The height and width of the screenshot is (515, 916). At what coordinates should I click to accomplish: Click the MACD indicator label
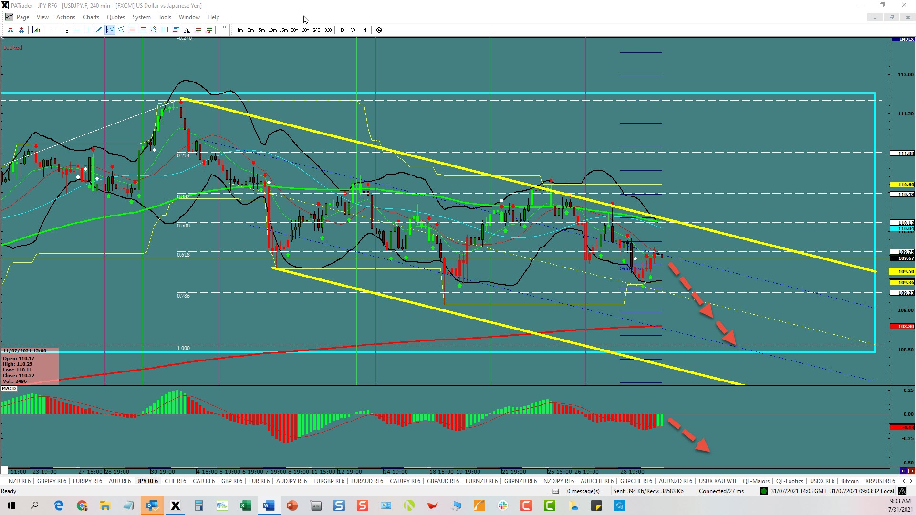(9, 389)
